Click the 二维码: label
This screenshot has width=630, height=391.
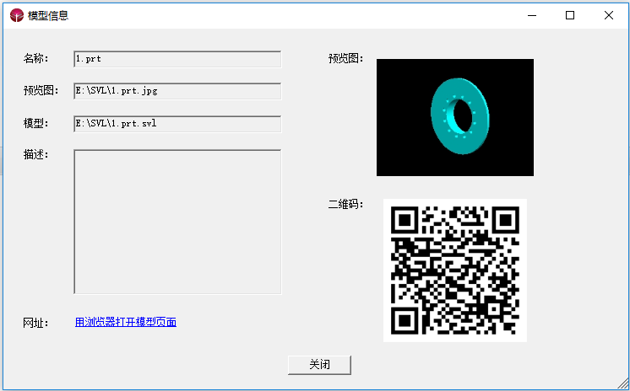tap(346, 205)
